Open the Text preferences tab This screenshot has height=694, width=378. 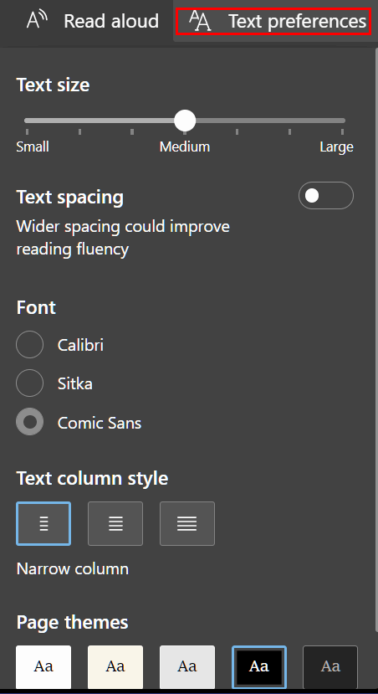coord(273,21)
